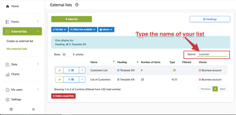Open Create an external list
The width and height of the screenshot is (236, 115).
click(20, 41)
